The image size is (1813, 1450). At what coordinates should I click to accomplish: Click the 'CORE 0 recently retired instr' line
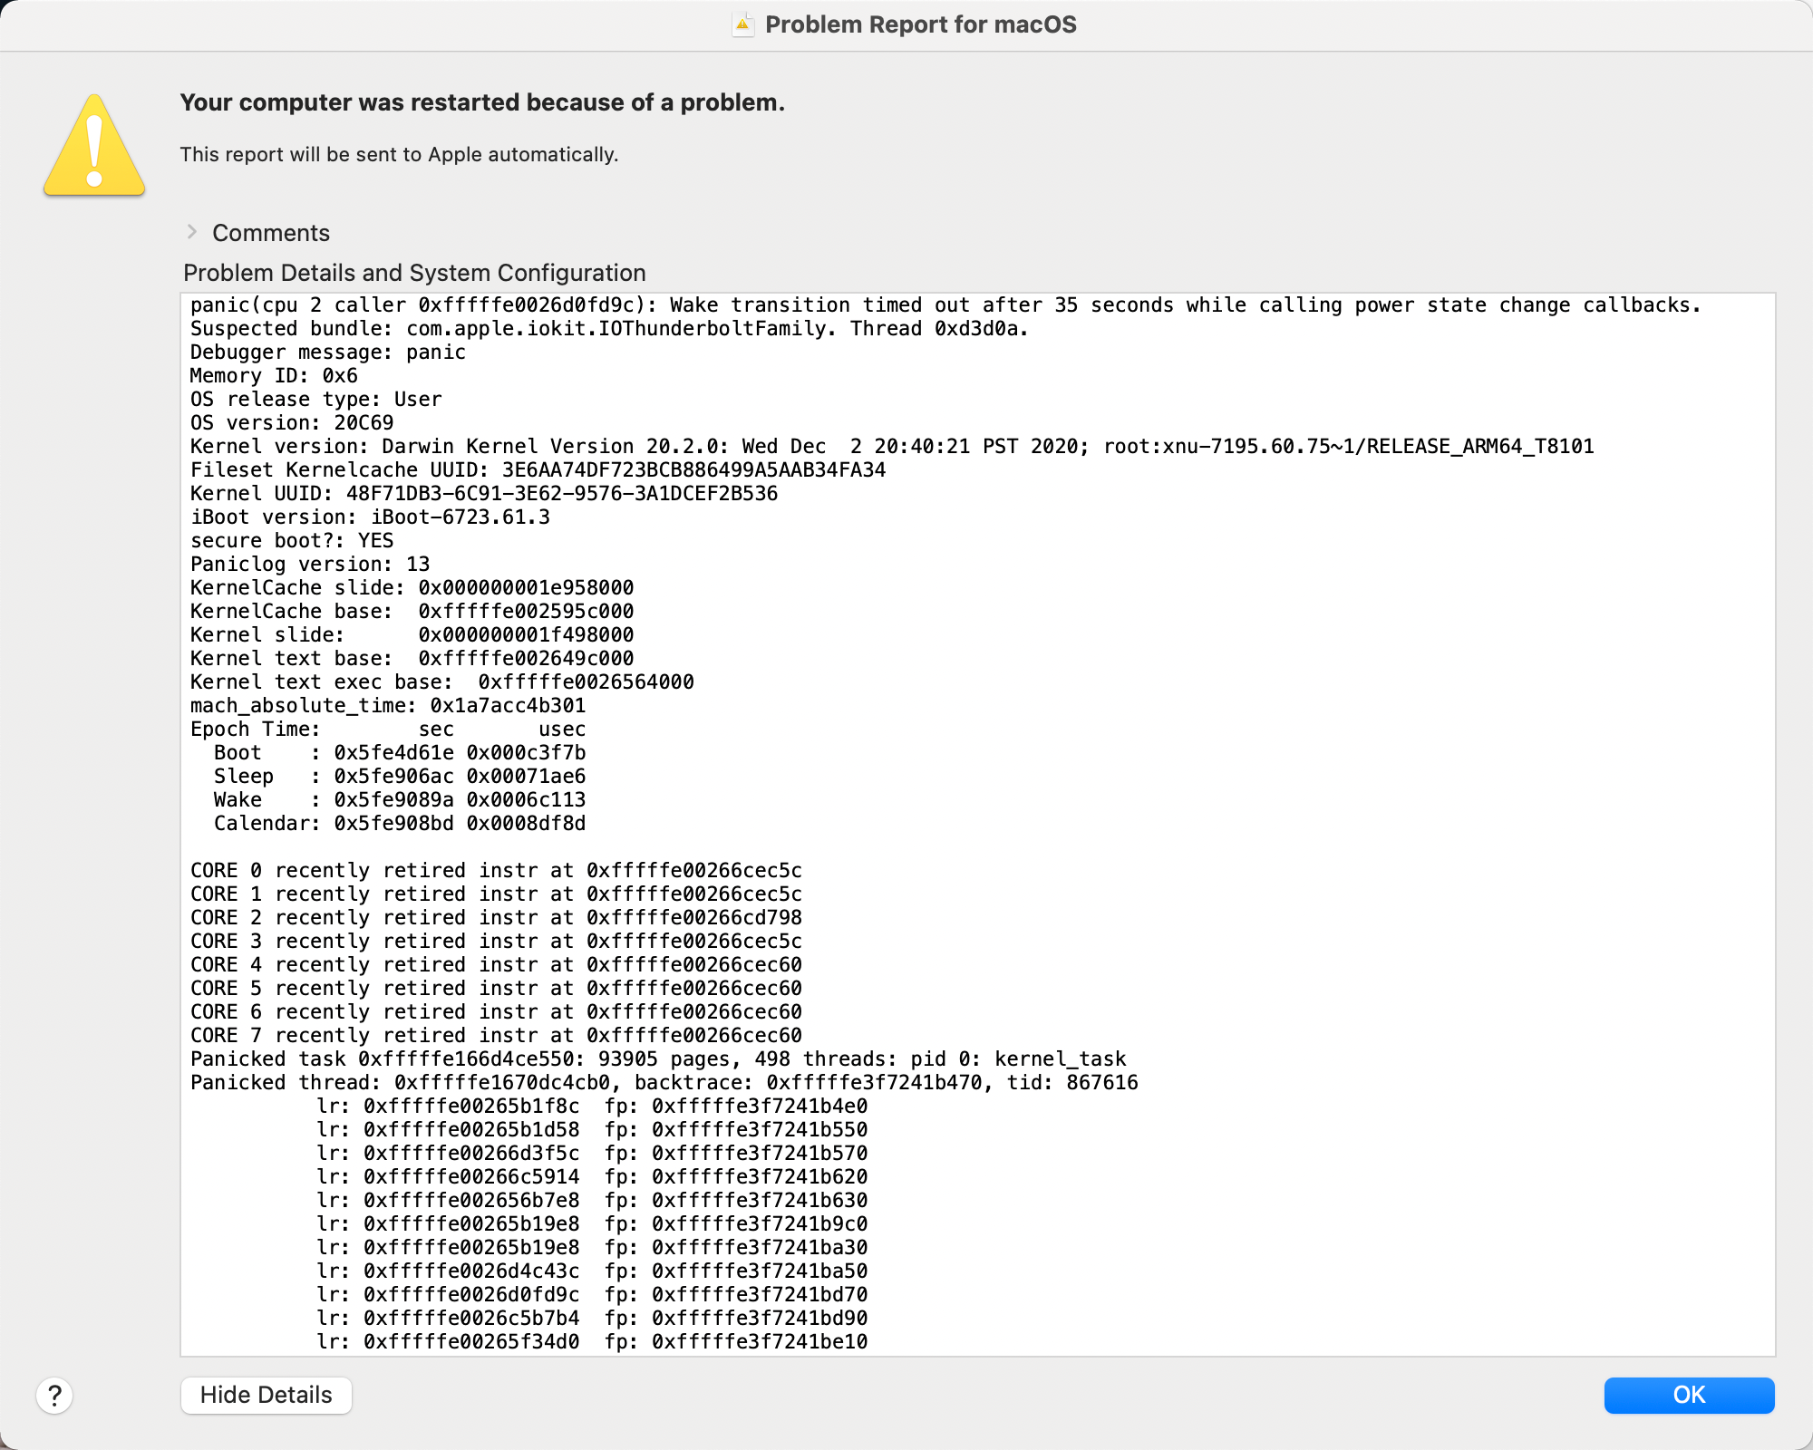tap(497, 871)
